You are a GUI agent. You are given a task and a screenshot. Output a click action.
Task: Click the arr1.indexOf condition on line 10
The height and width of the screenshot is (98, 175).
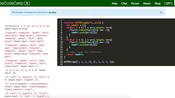point(89,42)
